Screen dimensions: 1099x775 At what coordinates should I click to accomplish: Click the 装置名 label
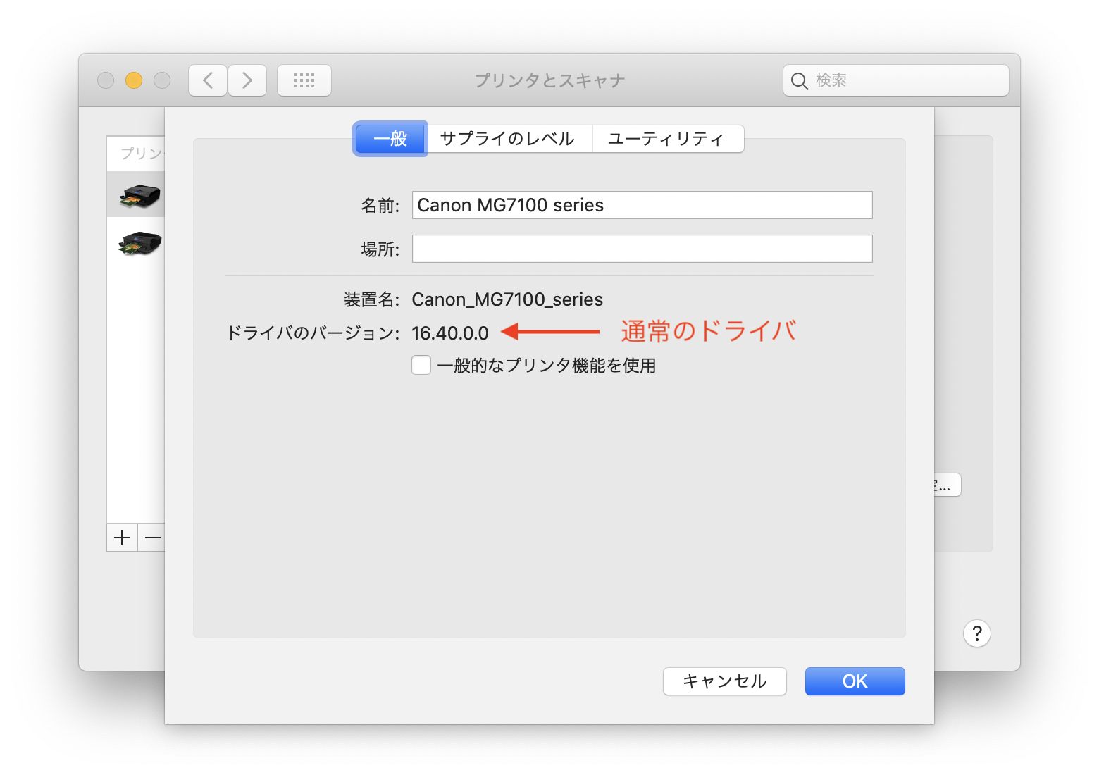pos(372,300)
